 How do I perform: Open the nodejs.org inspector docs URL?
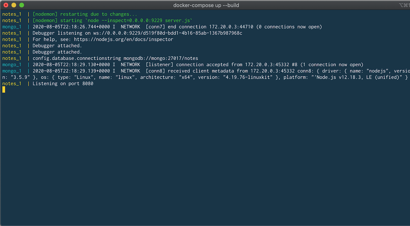coord(123,39)
